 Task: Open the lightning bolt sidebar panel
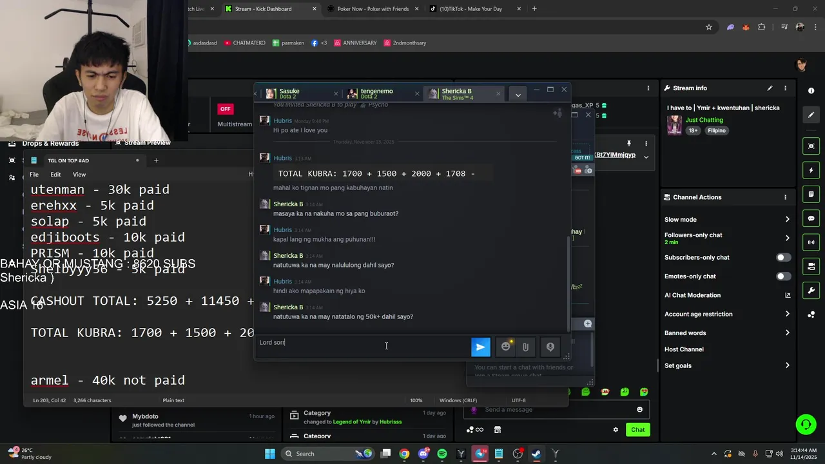811,170
